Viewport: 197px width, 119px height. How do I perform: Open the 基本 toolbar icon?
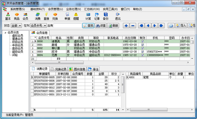pos(8,16)
